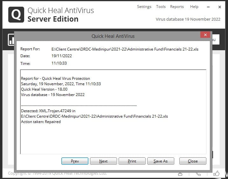Click the phone support icon

198,174
